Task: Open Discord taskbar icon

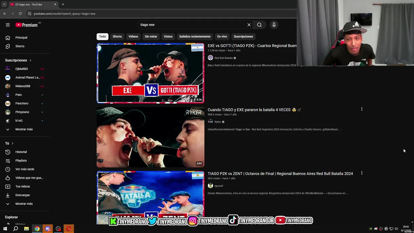Action: coord(48,229)
